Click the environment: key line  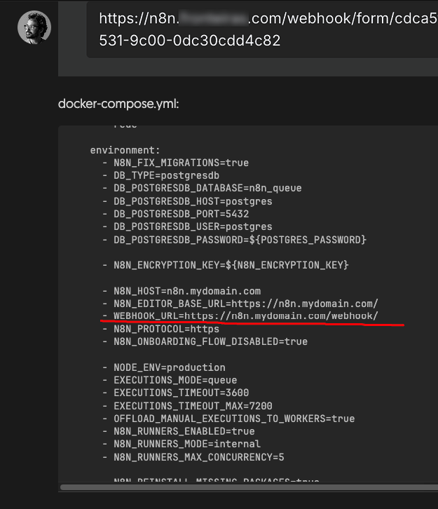point(125,150)
